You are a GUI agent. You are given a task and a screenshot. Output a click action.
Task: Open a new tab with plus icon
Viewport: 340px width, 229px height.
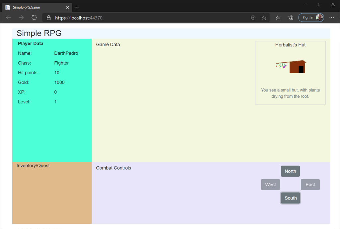click(x=77, y=7)
